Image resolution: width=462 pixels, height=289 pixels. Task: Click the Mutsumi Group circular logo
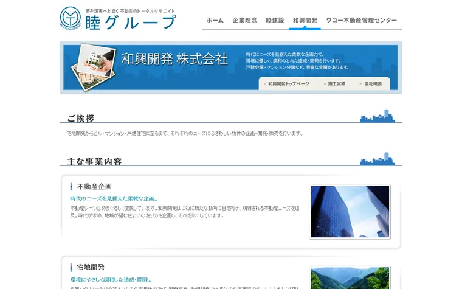(70, 17)
